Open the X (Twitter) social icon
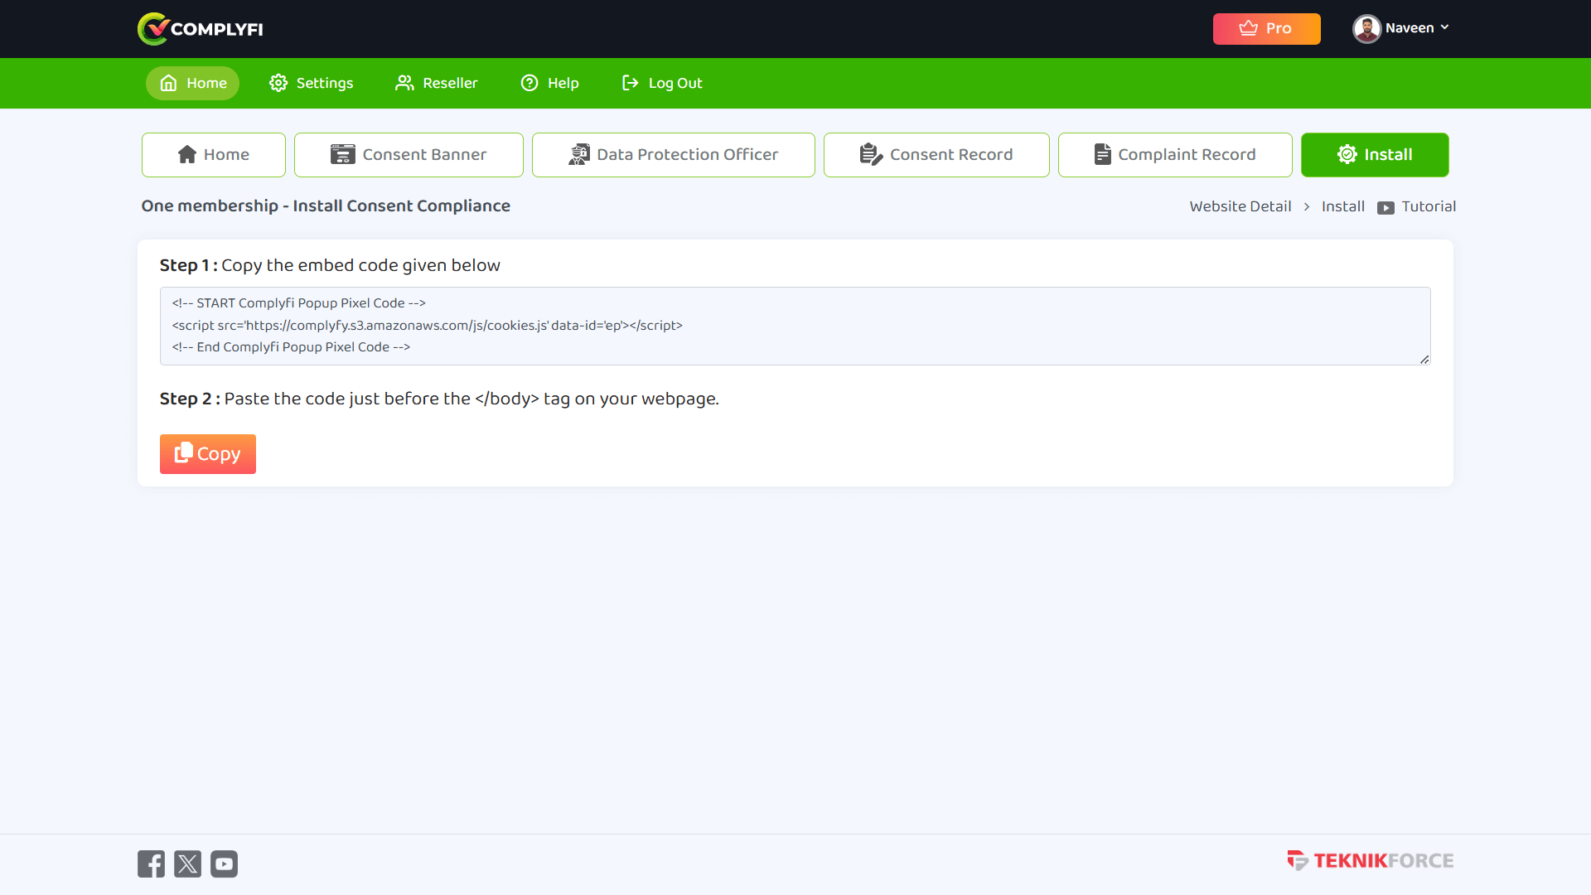1591x895 pixels. pyautogui.click(x=187, y=864)
